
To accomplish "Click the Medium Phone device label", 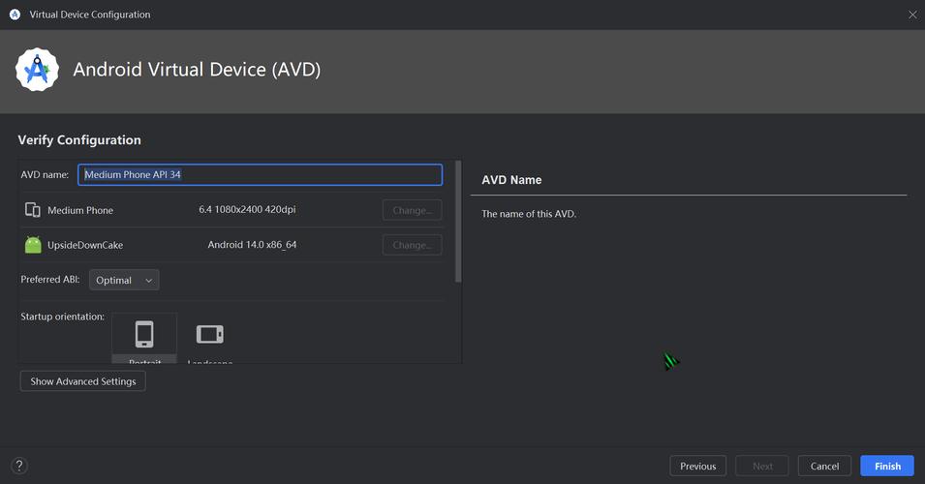I will click(80, 210).
